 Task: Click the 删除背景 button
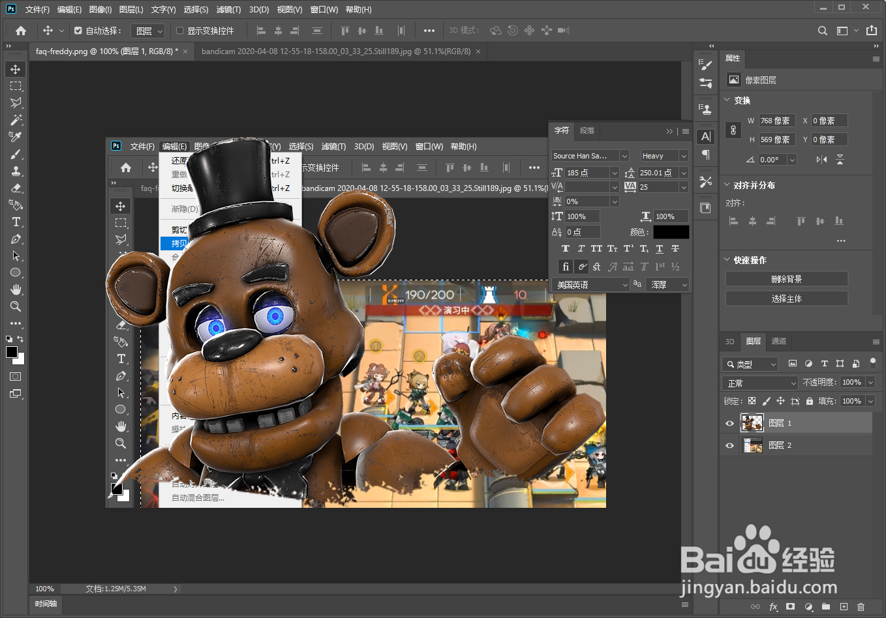coord(787,279)
